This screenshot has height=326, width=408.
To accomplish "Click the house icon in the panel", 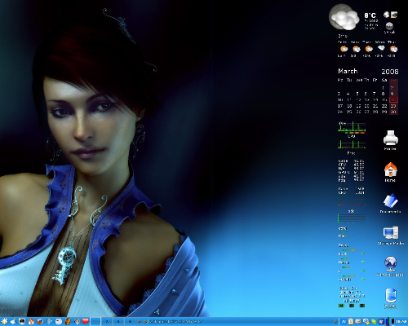I will pyautogui.click(x=31, y=322).
